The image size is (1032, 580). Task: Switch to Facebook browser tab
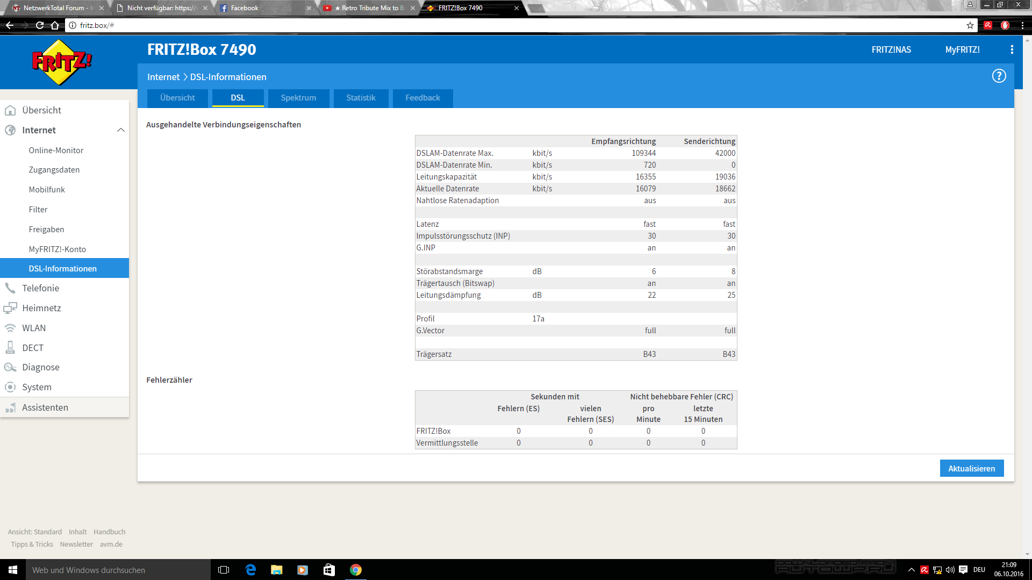263,8
